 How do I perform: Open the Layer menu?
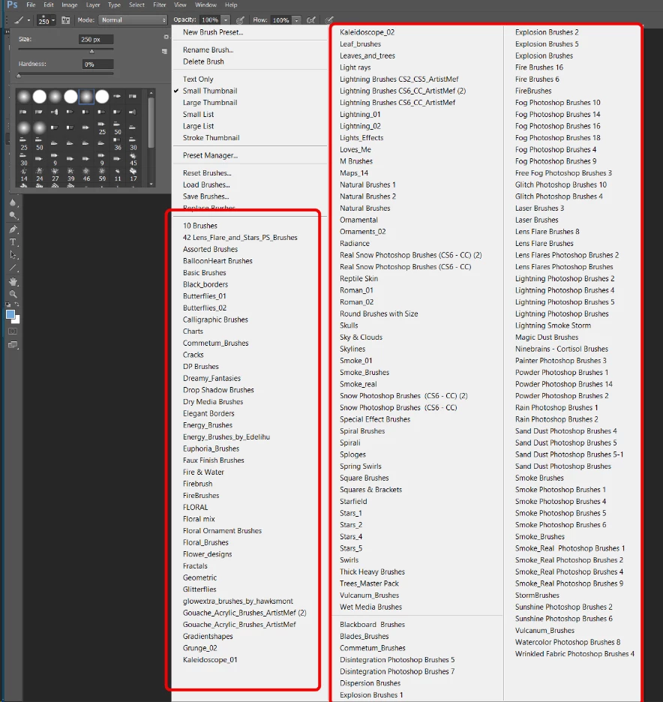93,5
